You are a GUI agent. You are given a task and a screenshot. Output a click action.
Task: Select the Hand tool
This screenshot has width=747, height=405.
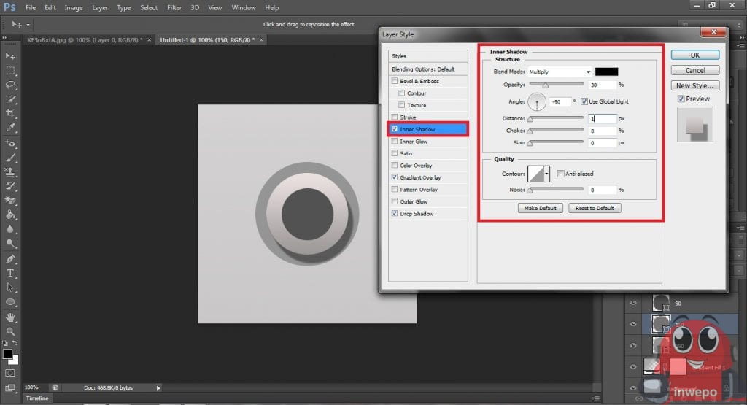pos(11,317)
